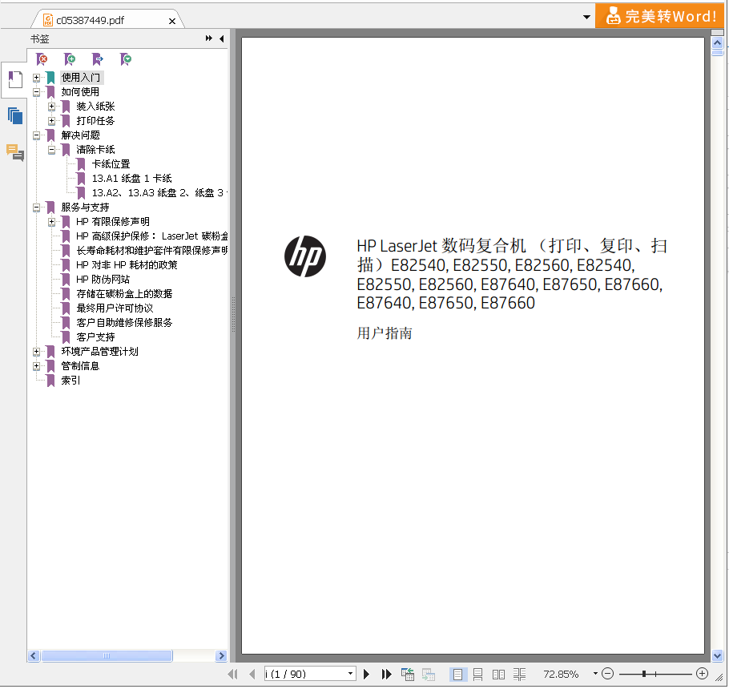Screen dimensions: 729x689
Task: Click the add bookmark icon
Action: point(70,59)
